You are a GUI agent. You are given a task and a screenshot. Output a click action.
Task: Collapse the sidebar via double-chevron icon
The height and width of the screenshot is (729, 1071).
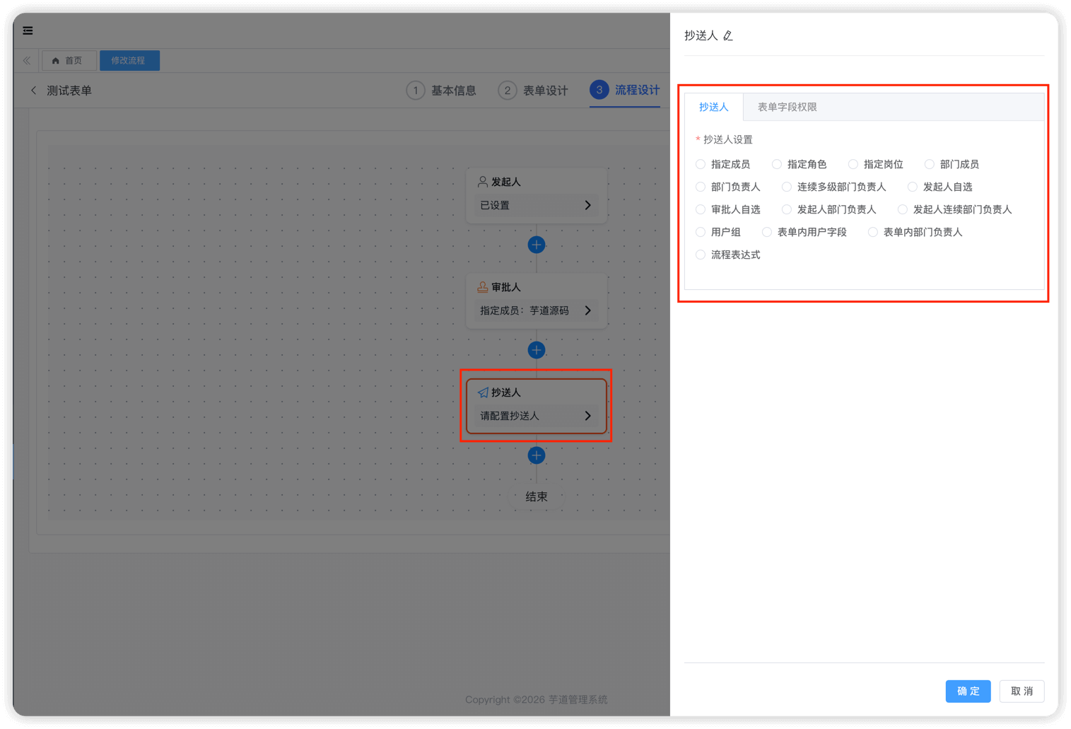(x=26, y=61)
